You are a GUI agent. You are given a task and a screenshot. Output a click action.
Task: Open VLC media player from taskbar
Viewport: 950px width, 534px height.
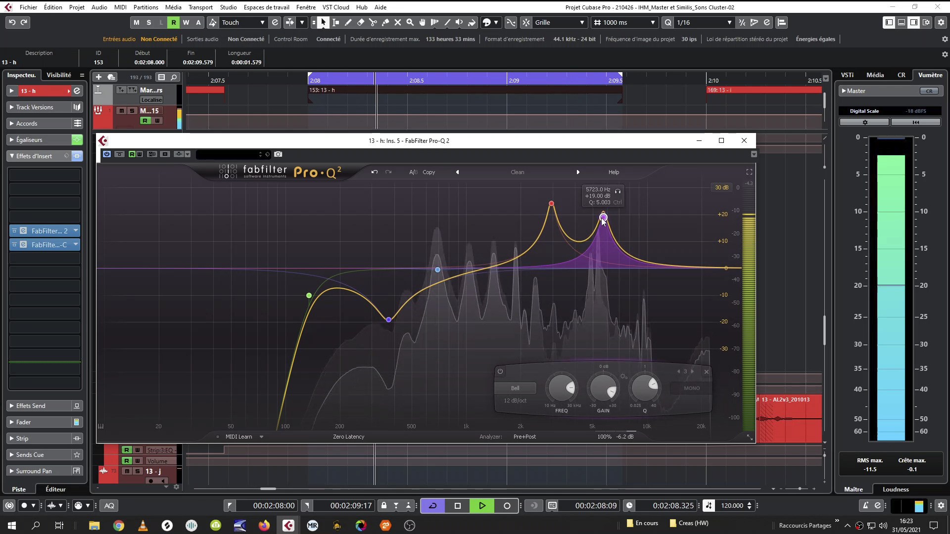(x=143, y=525)
